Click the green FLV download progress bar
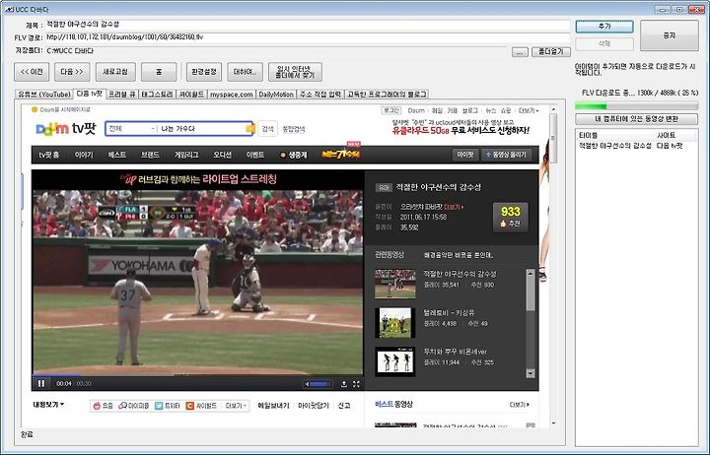Image resolution: width=710 pixels, height=455 pixels. tap(636, 106)
